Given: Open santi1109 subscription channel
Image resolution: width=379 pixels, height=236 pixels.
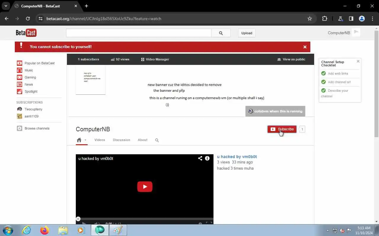Looking at the screenshot, I should coord(31,116).
